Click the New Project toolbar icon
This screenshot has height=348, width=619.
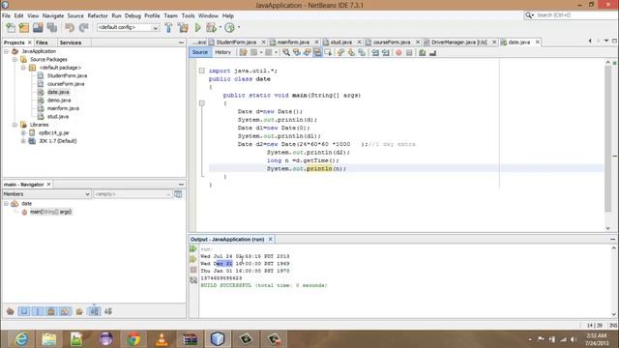coord(24,28)
